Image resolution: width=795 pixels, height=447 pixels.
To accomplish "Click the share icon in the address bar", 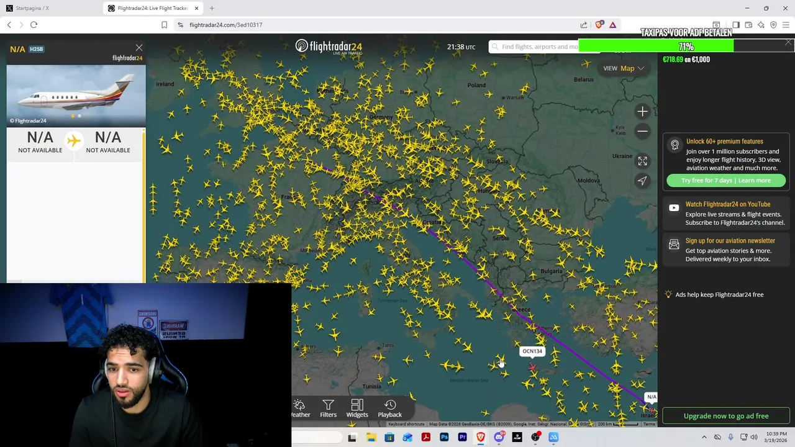I will pyautogui.click(x=584, y=25).
